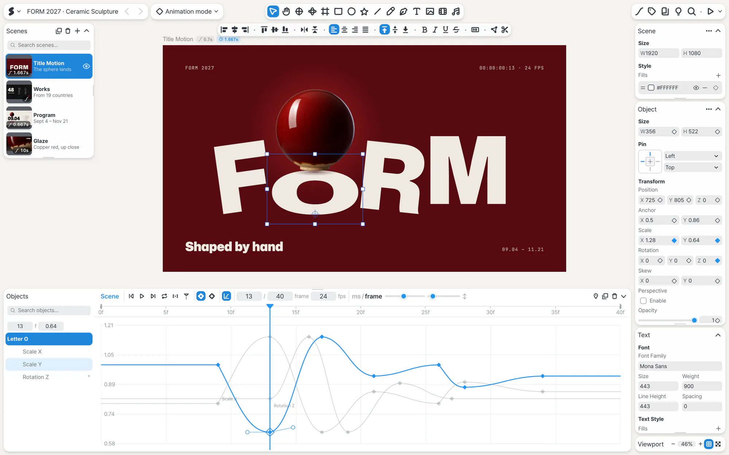Delete scene trash icon in Scenes panel
The height and width of the screenshot is (455, 729).
[x=68, y=31]
